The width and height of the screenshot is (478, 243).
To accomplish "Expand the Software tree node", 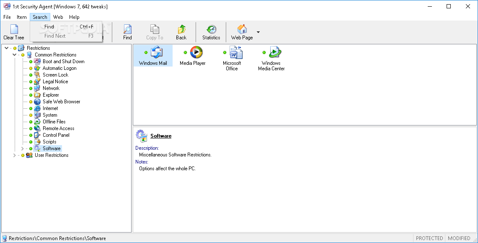I will click(22, 148).
